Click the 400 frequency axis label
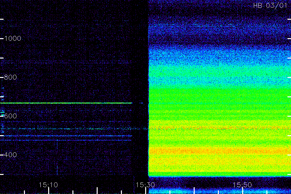The width and height of the screenshot is (291, 194). coord(10,155)
